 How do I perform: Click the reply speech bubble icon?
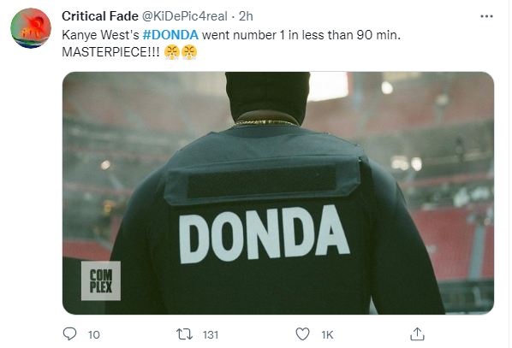69,334
